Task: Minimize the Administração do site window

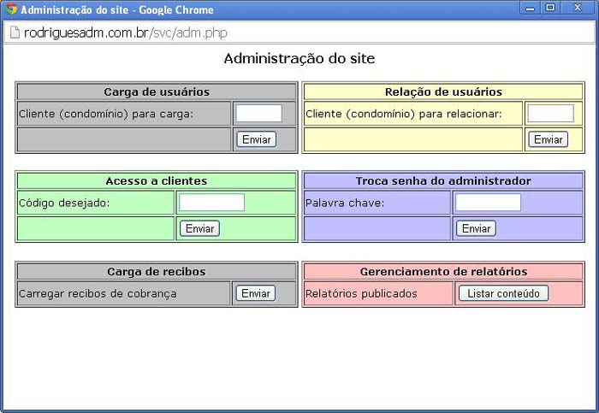Action: click(x=531, y=9)
